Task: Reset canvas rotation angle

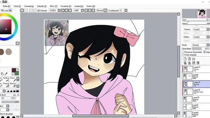Action: click(94, 10)
